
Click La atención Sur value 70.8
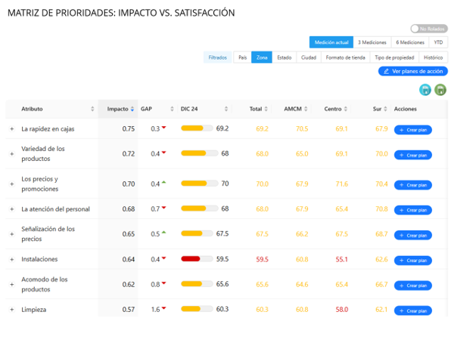click(x=381, y=209)
